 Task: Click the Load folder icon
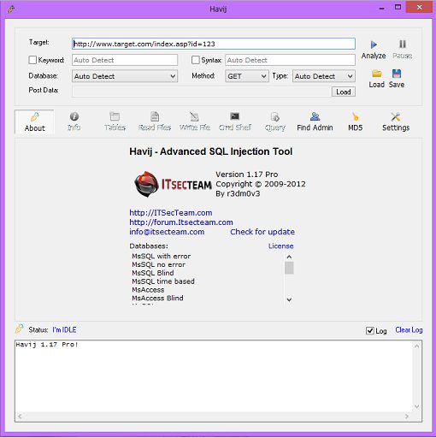(x=377, y=74)
